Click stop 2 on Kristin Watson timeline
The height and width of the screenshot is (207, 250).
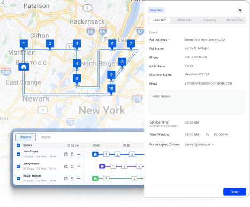pyautogui.click(x=134, y=179)
